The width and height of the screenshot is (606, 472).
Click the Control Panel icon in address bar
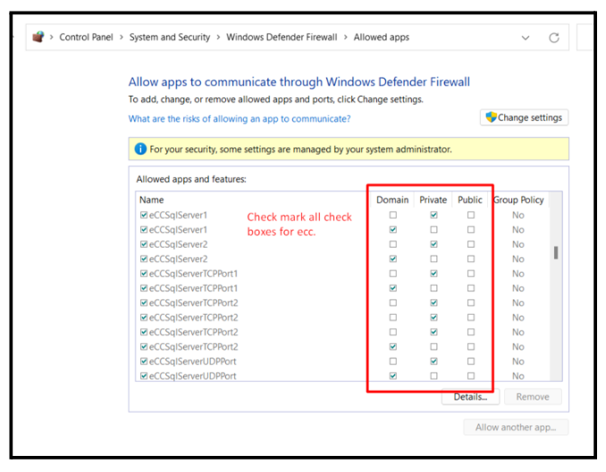pos(38,38)
